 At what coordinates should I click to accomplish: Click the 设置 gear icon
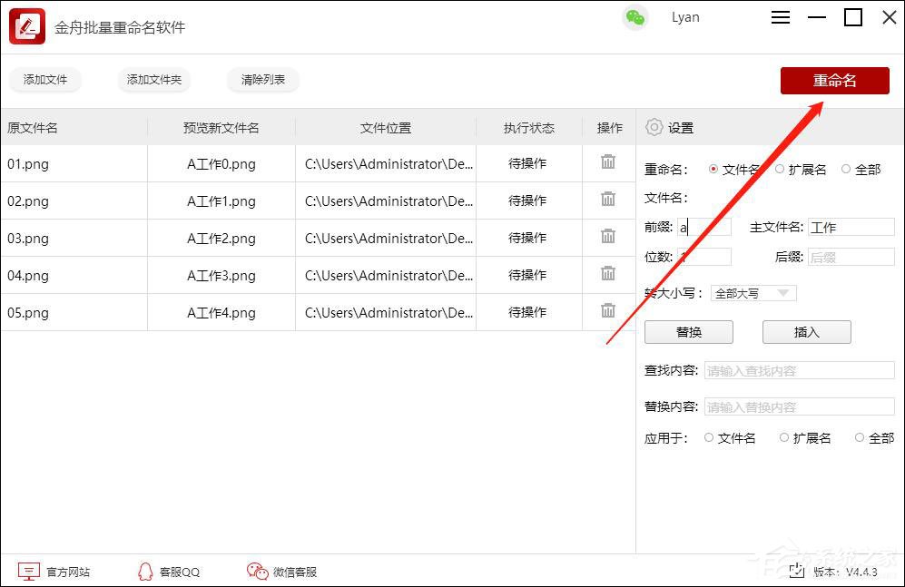654,128
